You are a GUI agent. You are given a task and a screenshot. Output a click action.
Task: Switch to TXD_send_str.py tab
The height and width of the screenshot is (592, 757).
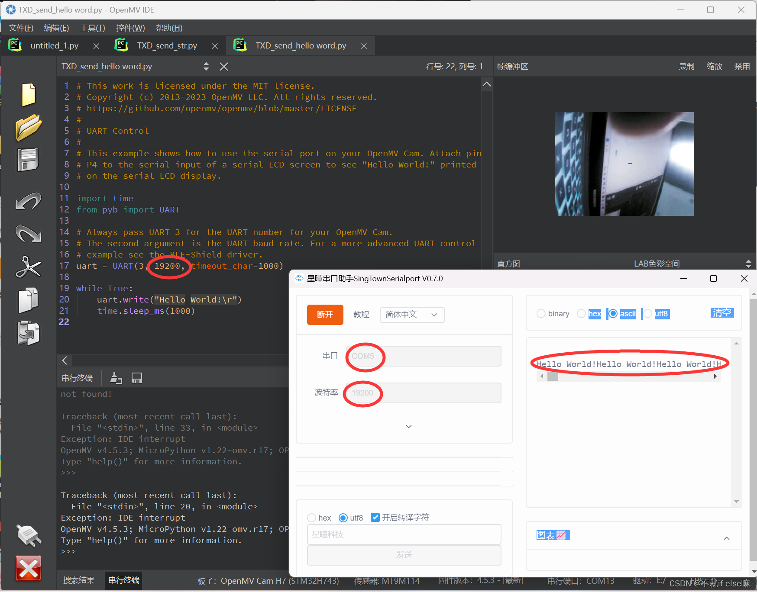pos(167,46)
